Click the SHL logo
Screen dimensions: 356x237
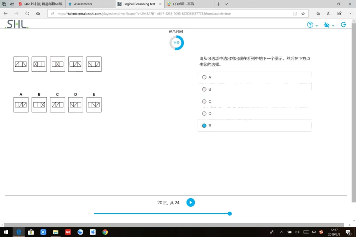coord(16,25)
